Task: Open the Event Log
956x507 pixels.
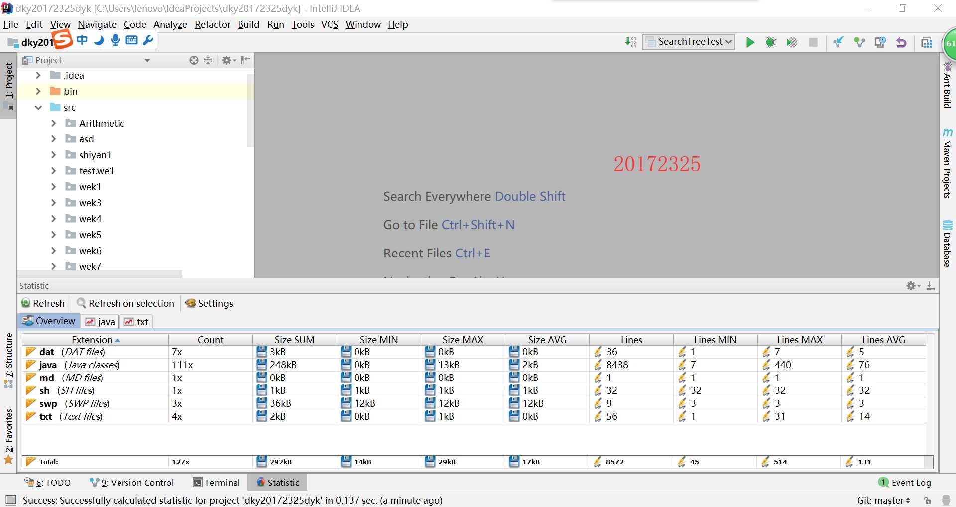Action: 905,482
